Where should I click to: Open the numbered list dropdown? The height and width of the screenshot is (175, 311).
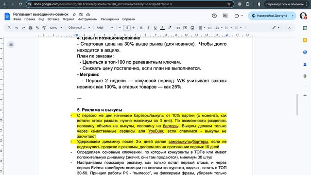[x=238, y=28]
